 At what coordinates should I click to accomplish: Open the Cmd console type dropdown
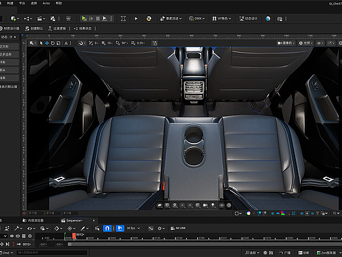[7, 252]
